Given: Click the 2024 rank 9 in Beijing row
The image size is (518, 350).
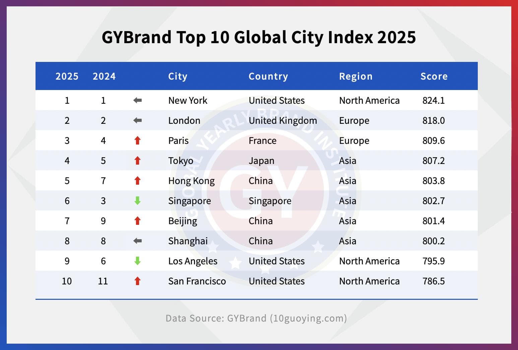Looking at the screenshot, I should [103, 221].
